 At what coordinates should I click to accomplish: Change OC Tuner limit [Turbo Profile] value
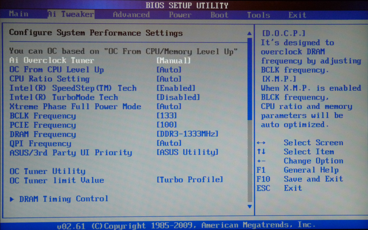coord(190,180)
